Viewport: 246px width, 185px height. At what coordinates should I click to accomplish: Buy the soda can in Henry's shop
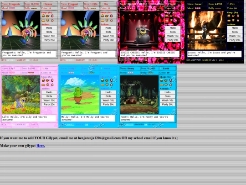[170, 80]
